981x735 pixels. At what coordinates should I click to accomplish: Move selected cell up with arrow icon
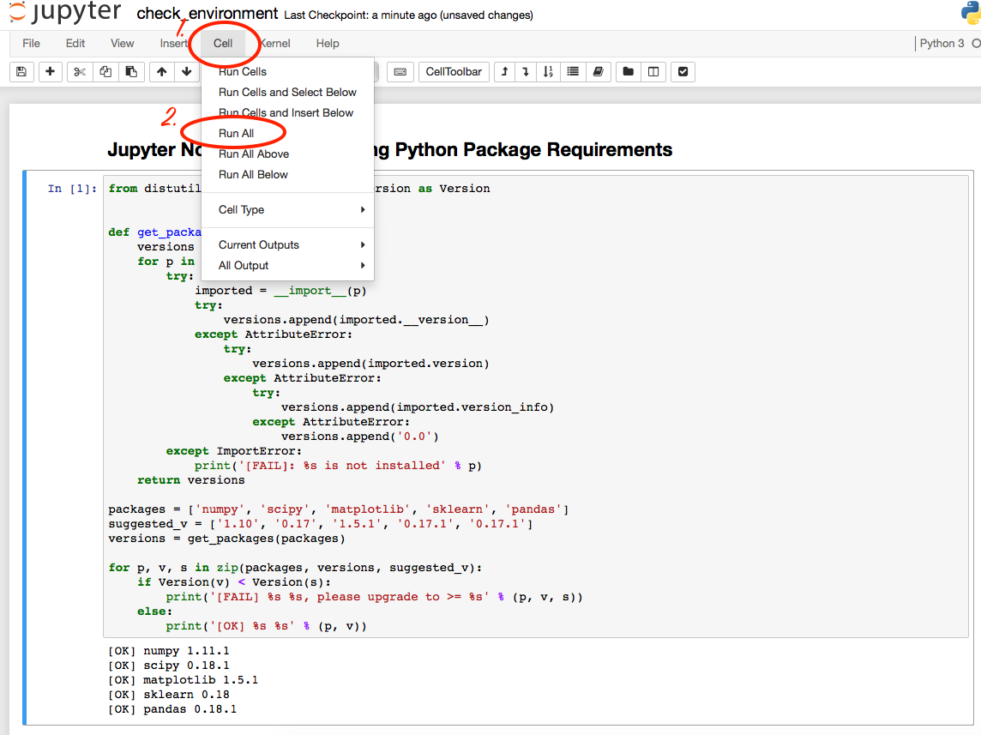pos(161,72)
